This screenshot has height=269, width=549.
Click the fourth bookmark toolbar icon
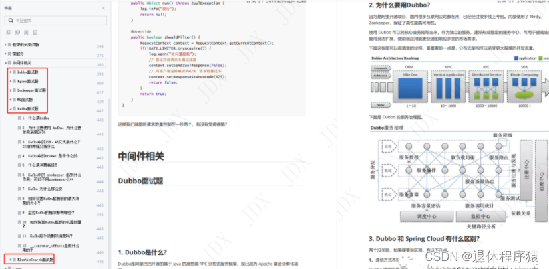point(35,33)
